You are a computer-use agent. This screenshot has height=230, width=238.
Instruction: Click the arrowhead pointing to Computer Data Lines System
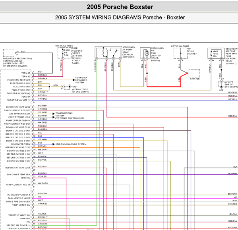(x=74, y=80)
